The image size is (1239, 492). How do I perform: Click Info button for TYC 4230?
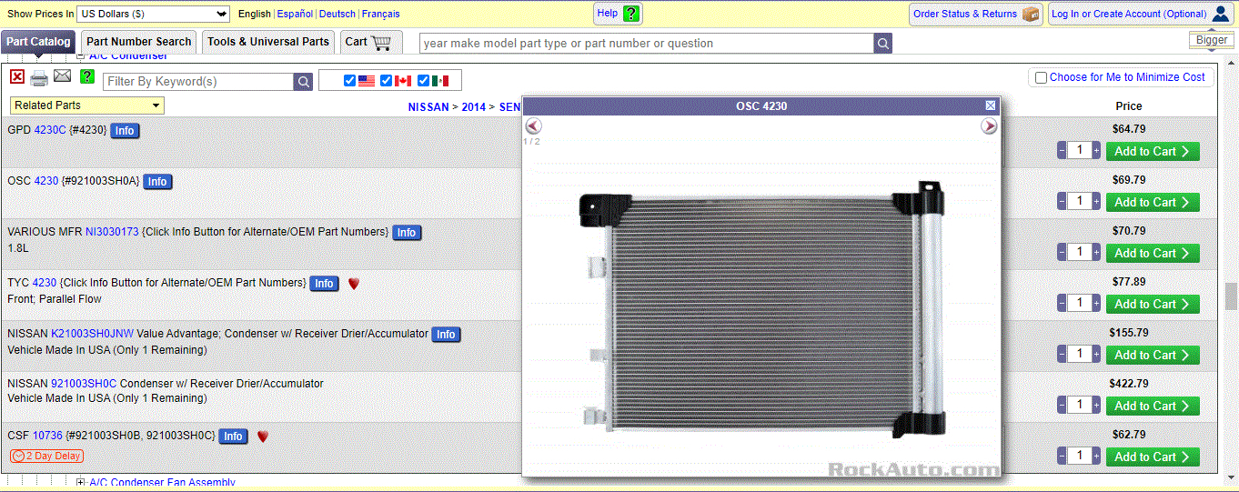324,284
